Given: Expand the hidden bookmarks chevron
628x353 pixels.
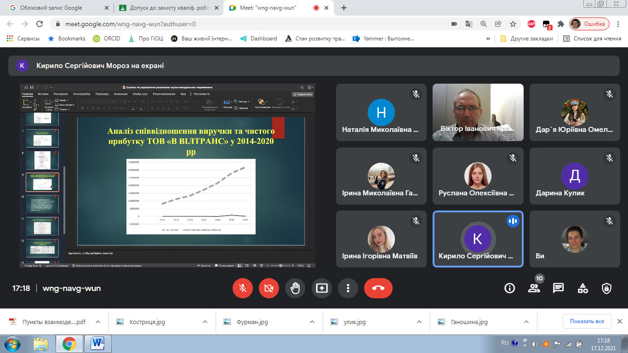Looking at the screenshot, I should 488,39.
